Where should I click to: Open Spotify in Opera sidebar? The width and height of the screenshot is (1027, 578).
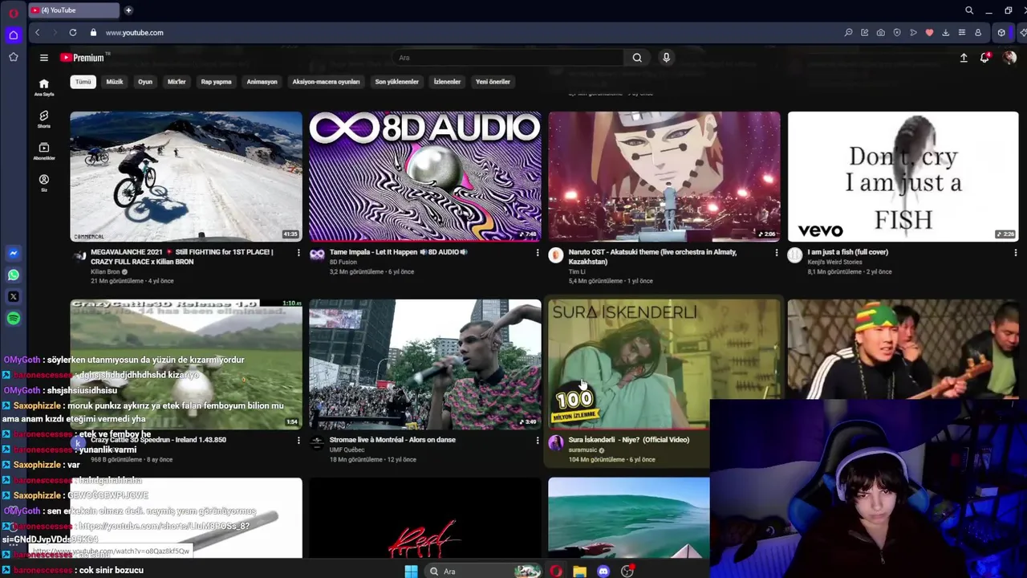tap(14, 319)
